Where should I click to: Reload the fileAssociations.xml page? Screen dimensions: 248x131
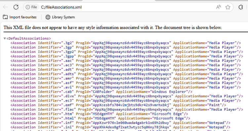[x=16, y=7]
